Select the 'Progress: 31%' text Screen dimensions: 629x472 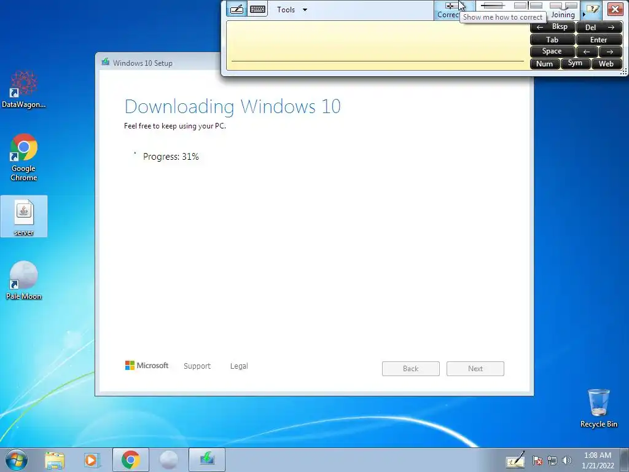pyautogui.click(x=171, y=157)
